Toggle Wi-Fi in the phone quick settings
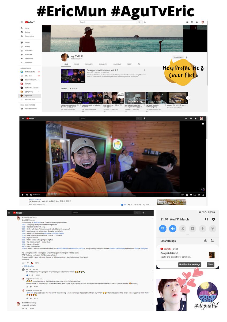Screen dimensions: 227x322 (163, 229)
